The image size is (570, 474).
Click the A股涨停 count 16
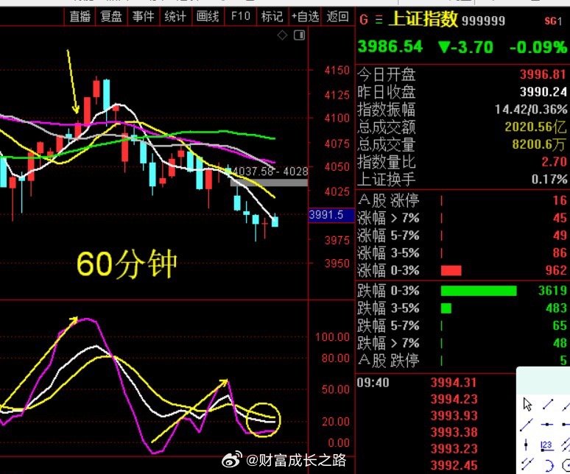tap(560, 200)
